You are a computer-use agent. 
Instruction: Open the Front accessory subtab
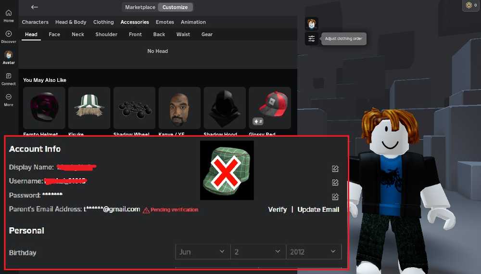point(135,34)
